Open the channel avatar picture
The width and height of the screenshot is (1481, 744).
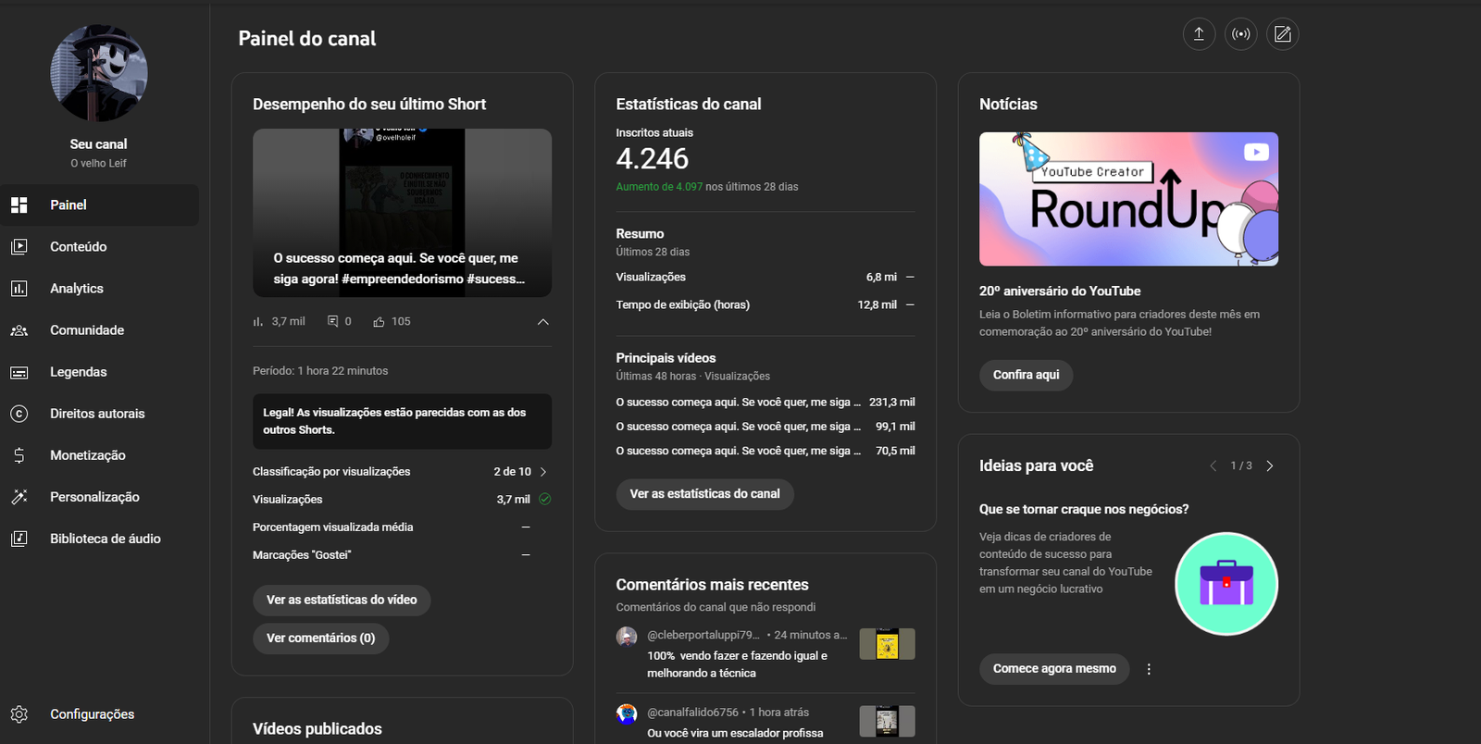99,73
